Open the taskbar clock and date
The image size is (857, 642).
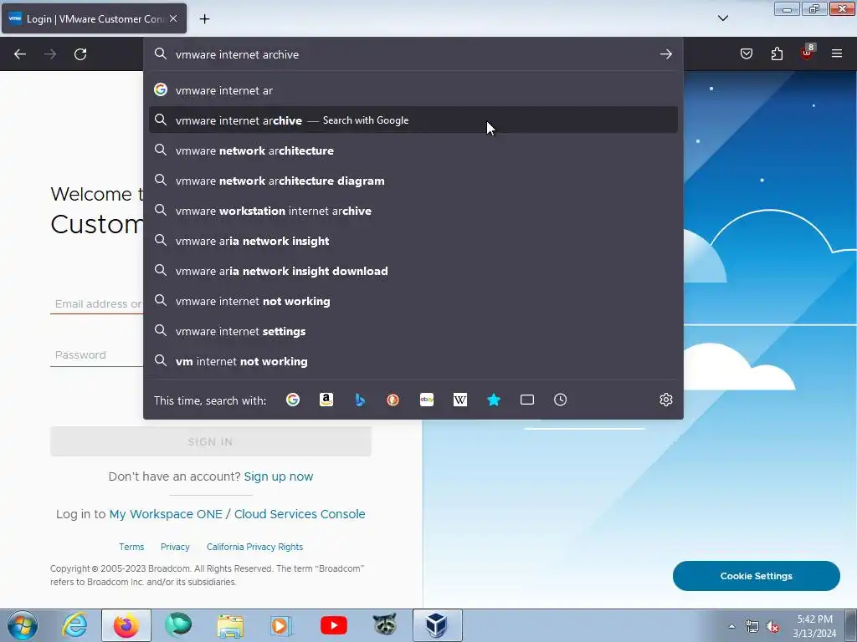814,626
